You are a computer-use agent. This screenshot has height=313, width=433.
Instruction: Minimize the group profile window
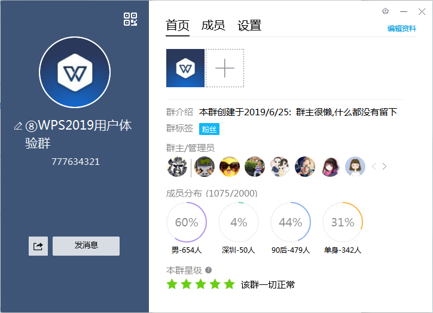point(404,11)
